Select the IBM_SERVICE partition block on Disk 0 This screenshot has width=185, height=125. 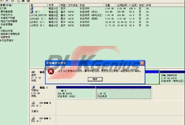[172, 77]
